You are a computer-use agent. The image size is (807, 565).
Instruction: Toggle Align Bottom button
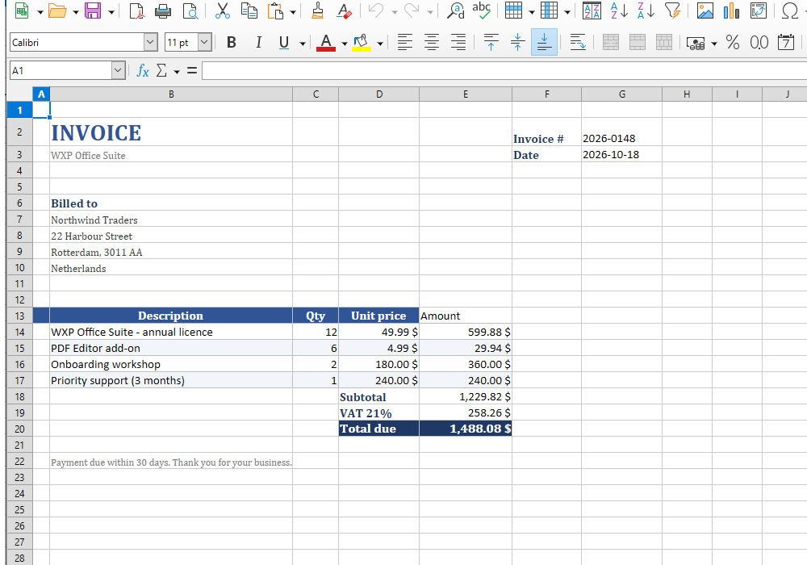[544, 42]
